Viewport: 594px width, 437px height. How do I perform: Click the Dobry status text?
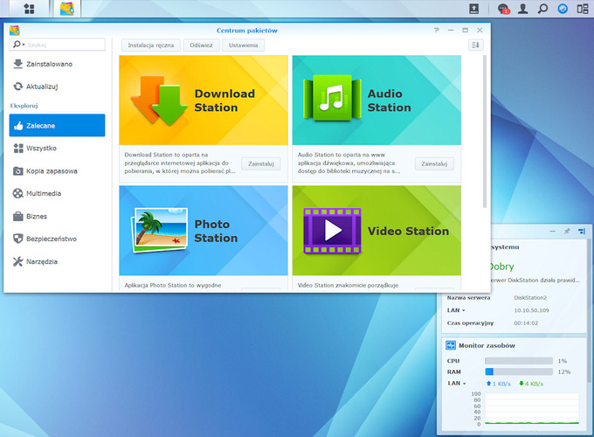(x=502, y=267)
